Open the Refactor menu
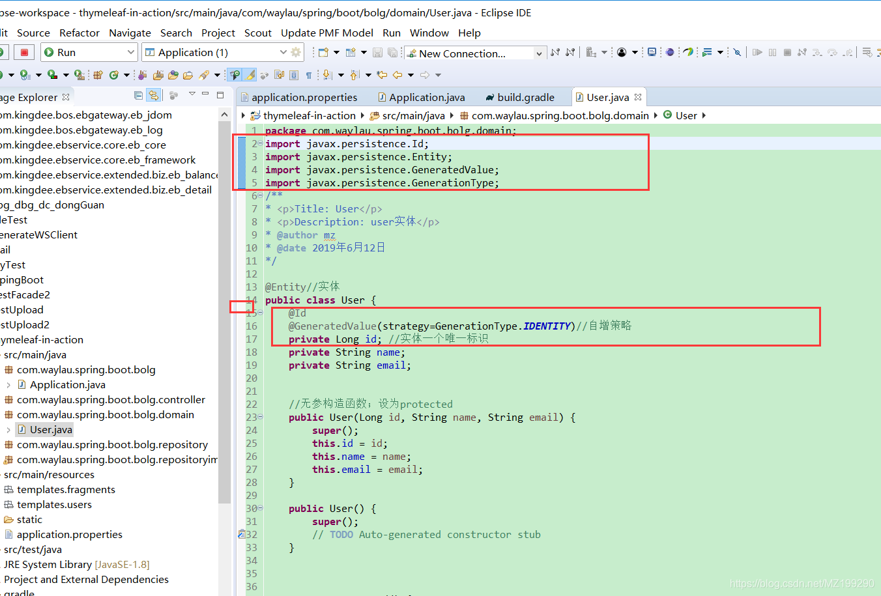881x596 pixels. pos(79,33)
